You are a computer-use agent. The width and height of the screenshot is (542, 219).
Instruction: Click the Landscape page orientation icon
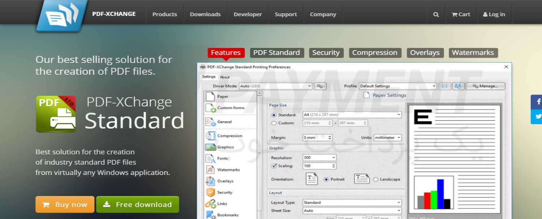click(x=362, y=179)
